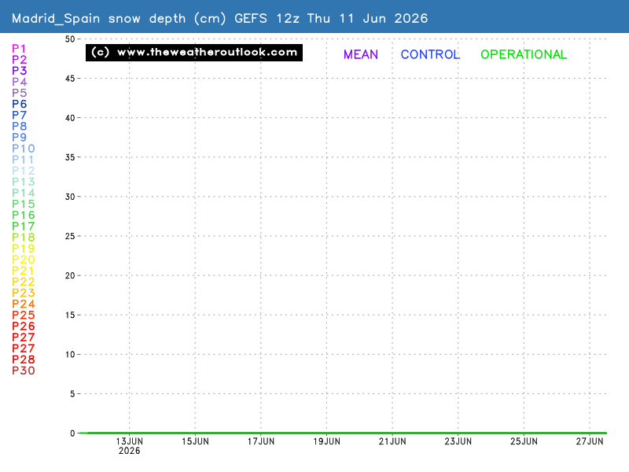Select the P22 legend entry
629x472 pixels.
pos(24,282)
